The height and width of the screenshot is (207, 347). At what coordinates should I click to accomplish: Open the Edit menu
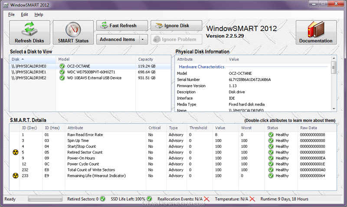click(x=24, y=15)
